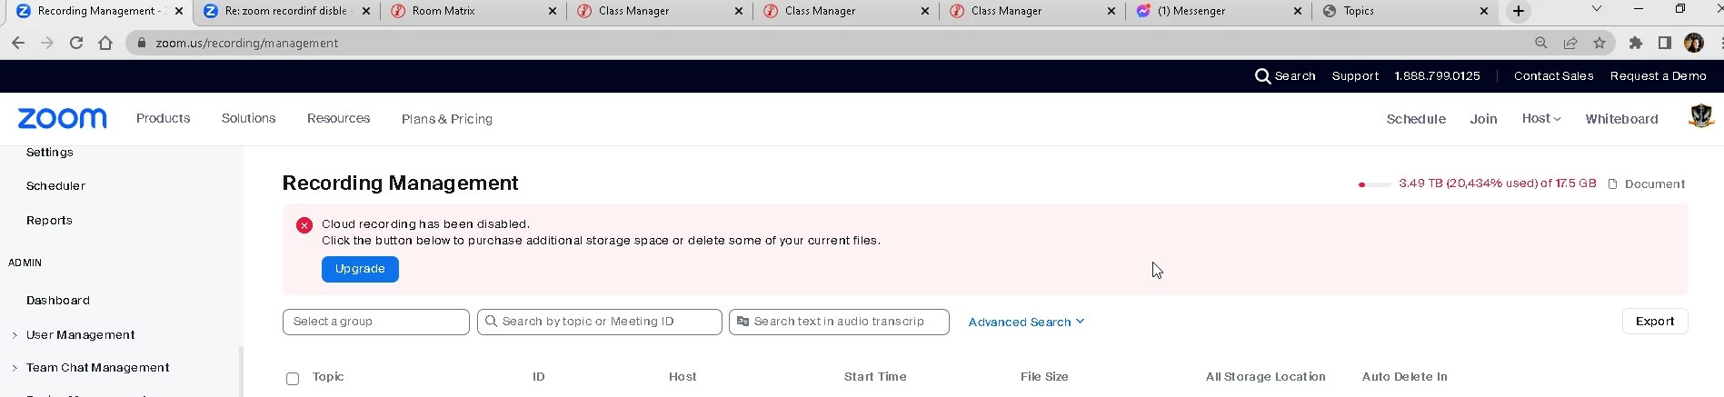1724x397 pixels.
Task: Open the Zoom account profile picture
Action: tap(1701, 116)
